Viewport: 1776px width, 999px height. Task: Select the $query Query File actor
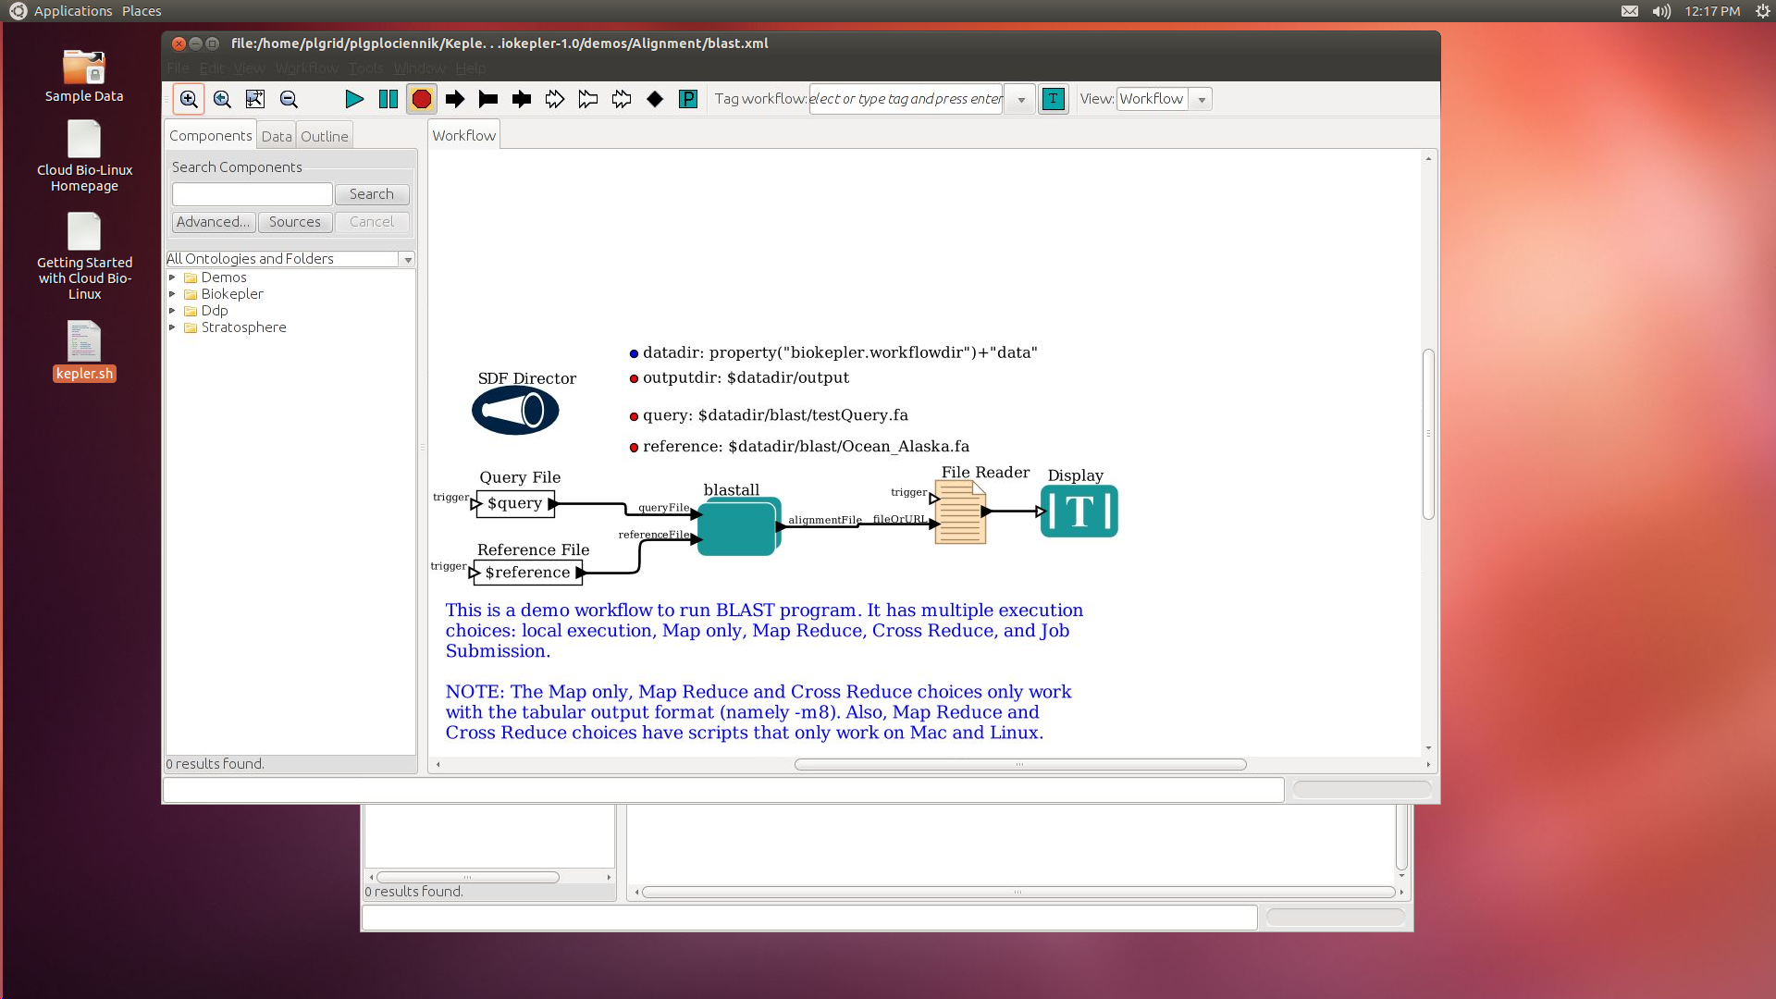[515, 504]
